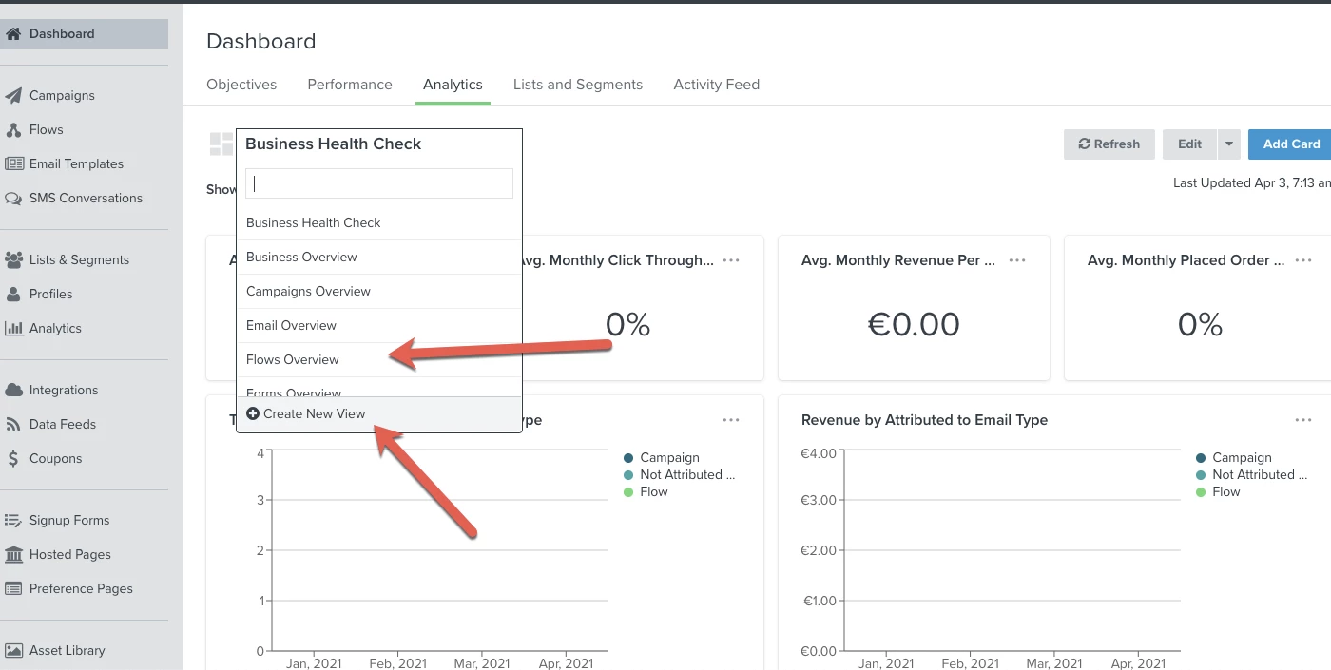Open Campaigns in the sidebar
Viewport: 1331px width, 670px height.
(x=62, y=95)
